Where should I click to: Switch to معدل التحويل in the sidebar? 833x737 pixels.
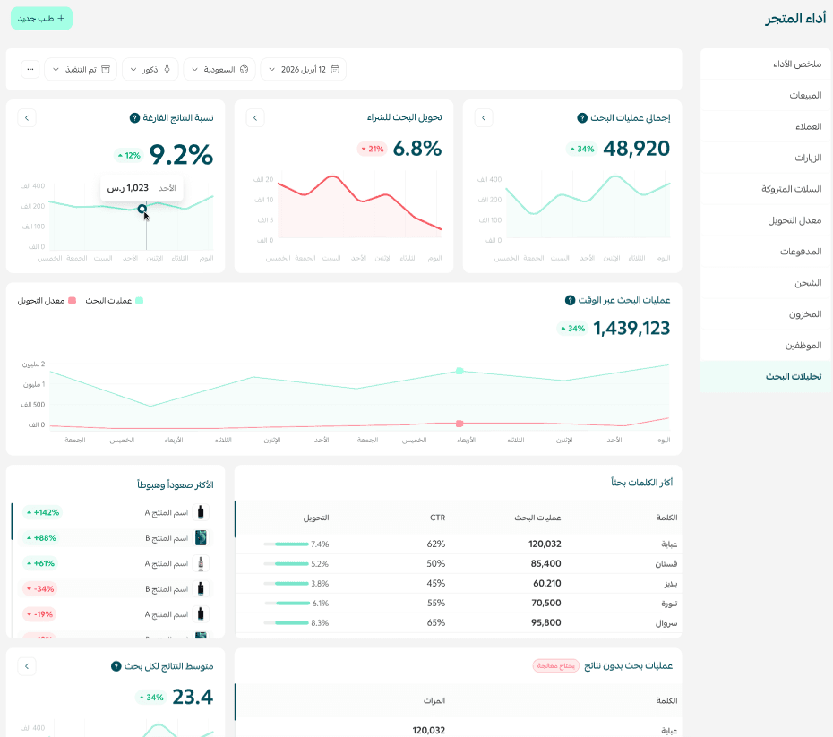point(766,220)
